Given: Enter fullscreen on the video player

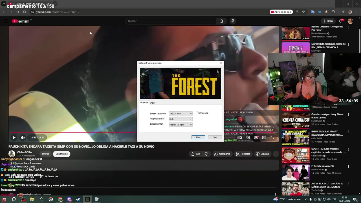Looking at the screenshot, I should [x=272, y=138].
